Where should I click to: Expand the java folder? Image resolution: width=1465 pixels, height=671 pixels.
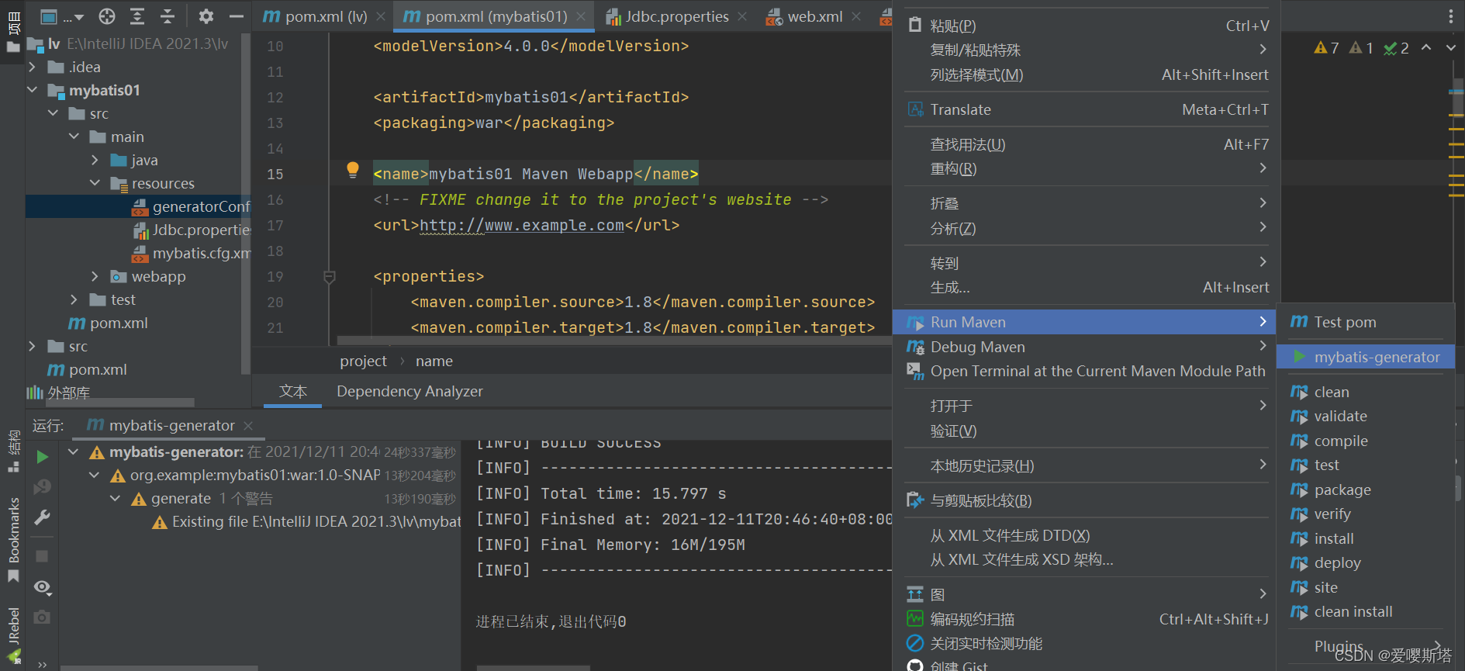[95, 160]
